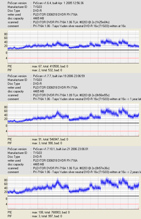The width and height of the screenshot is (141, 219).
Task: Click the PIE label next to 'max: 91'
Action: (x=10, y=139)
